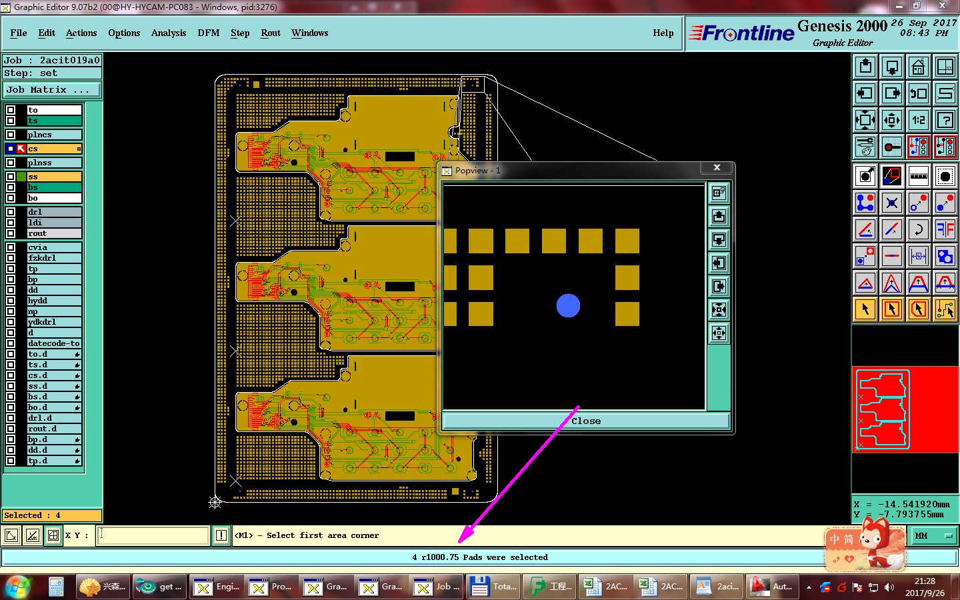Click the 1:2 zoom scale icon
This screenshot has width=960, height=600.
pyautogui.click(x=919, y=121)
